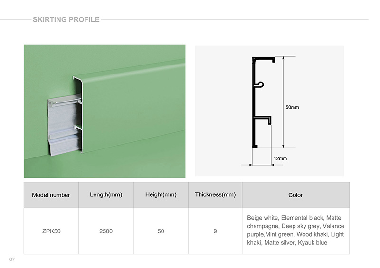Click the horizontal arrow under 12mm
380x268 pixels.
pyautogui.click(x=262, y=165)
